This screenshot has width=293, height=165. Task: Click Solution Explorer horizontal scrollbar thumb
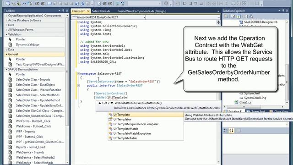(x=244, y=107)
